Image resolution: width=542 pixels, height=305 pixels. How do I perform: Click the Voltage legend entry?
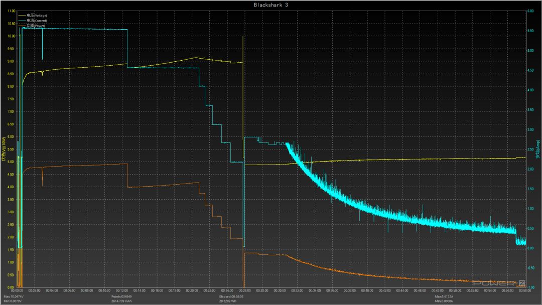click(x=33, y=16)
